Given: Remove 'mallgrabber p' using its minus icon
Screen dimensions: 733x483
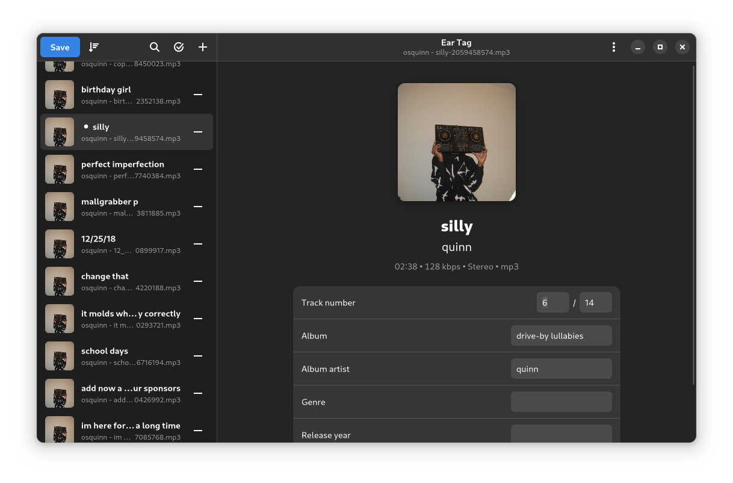Looking at the screenshot, I should [x=198, y=207].
